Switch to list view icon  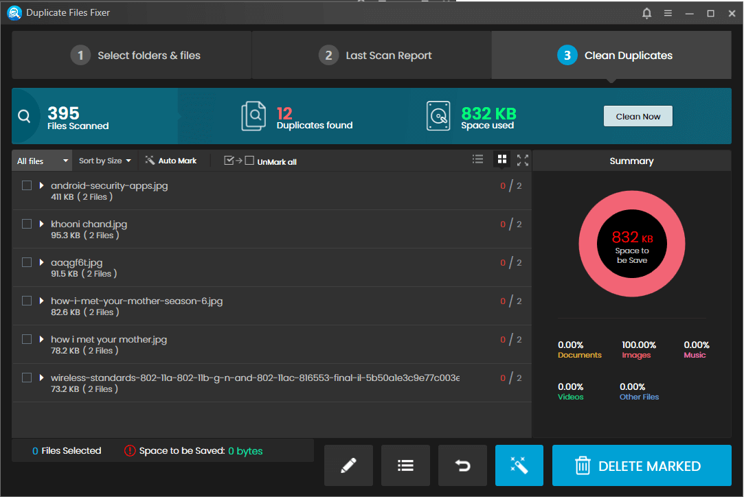478,159
